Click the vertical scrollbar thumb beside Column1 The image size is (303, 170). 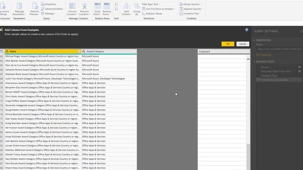tap(248, 156)
